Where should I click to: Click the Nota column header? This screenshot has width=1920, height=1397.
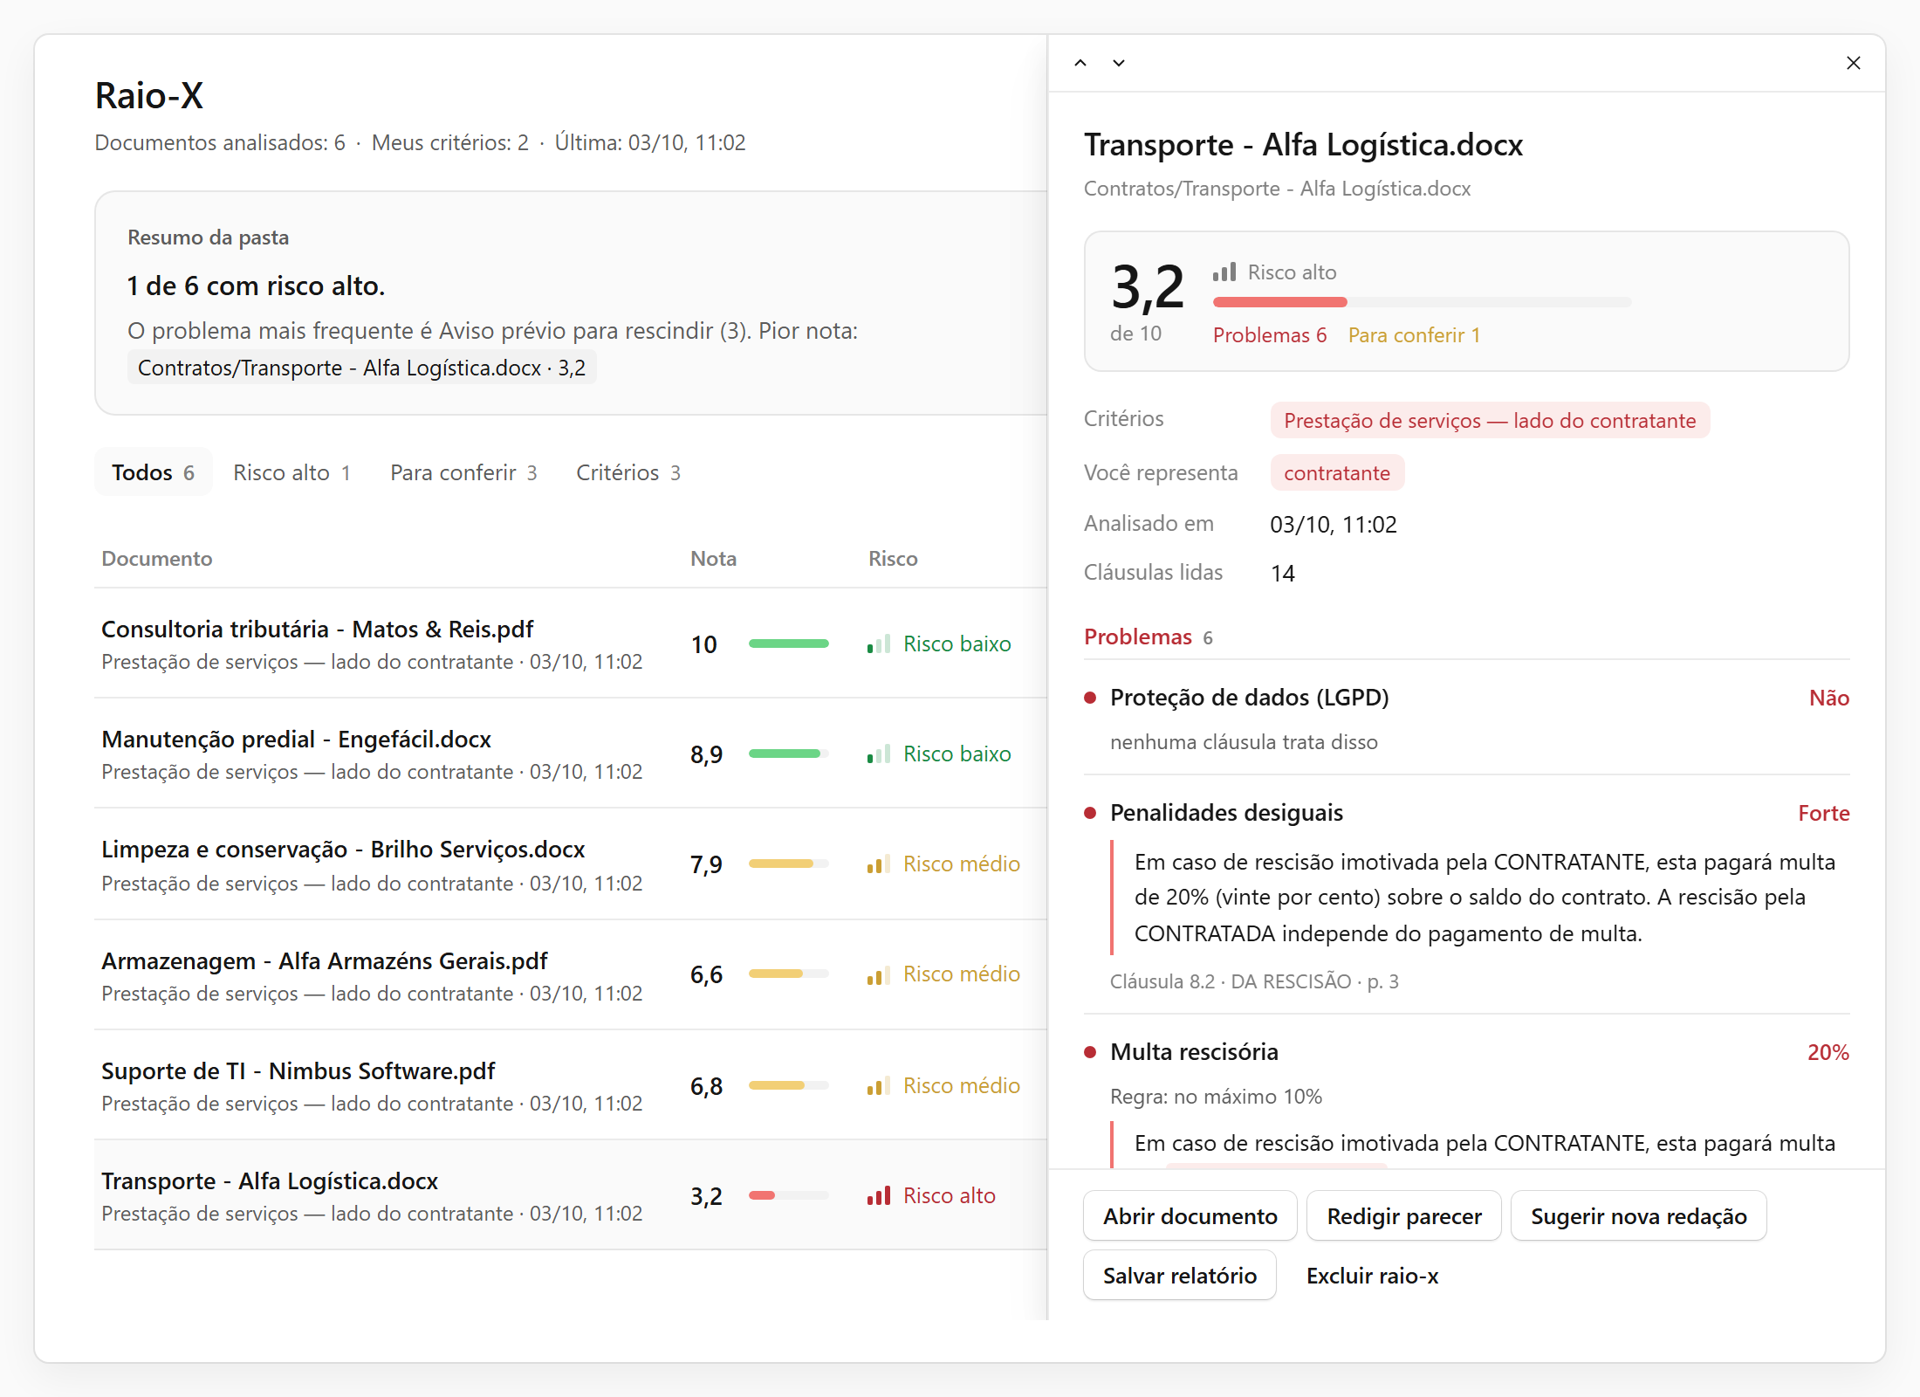tap(713, 559)
